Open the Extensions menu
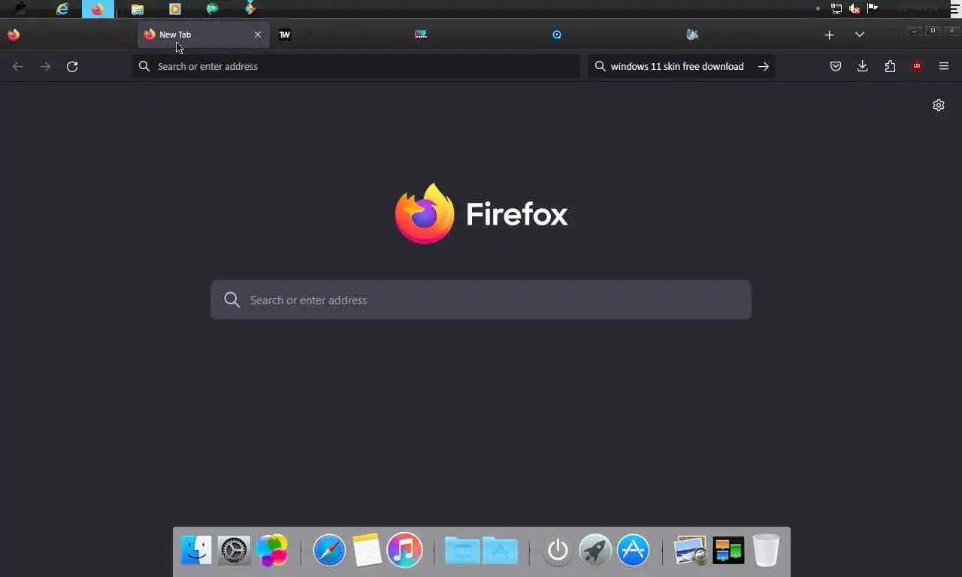 coord(890,66)
